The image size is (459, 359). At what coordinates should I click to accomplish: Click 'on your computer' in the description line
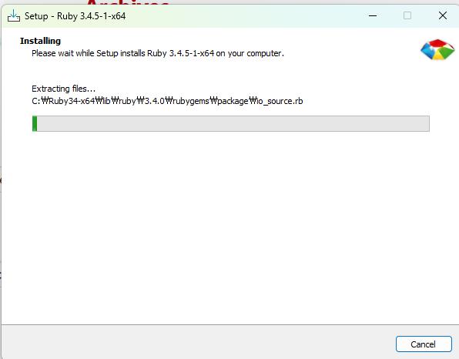coord(250,53)
